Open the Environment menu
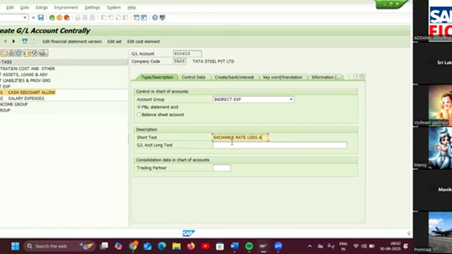 click(x=66, y=7)
